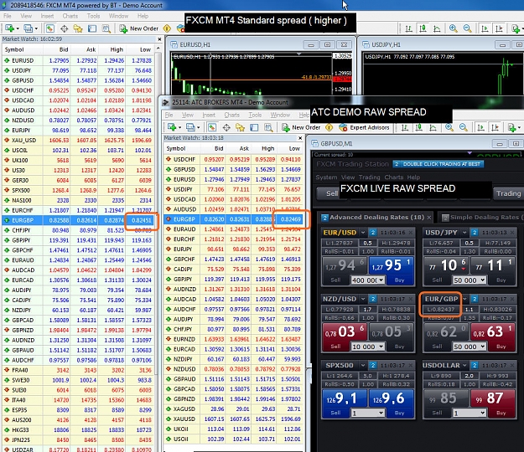Click New Chart icon in ATC Brokers toolbar
524x452 pixels.
click(x=172, y=127)
